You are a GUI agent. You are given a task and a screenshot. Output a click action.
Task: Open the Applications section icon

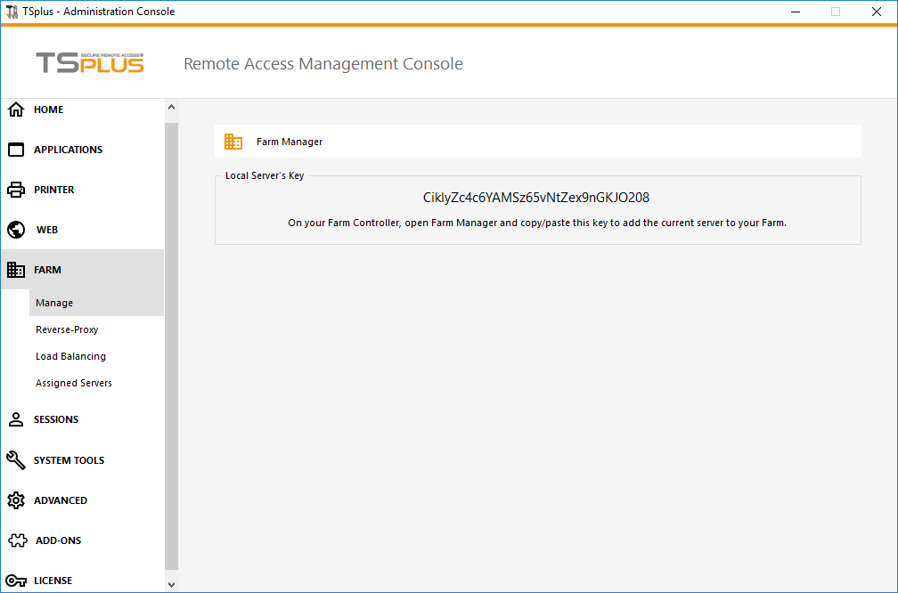tap(15, 149)
